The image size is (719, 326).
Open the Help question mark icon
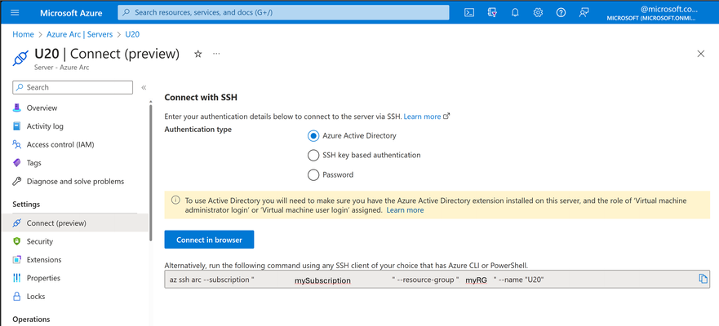point(561,12)
